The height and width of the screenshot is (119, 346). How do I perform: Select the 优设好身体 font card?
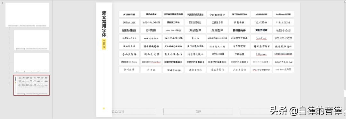pyautogui.click(x=217, y=22)
